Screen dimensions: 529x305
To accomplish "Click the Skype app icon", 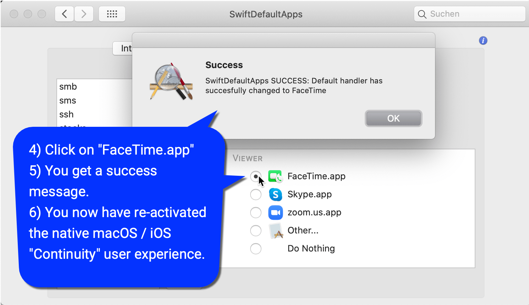I will [275, 195].
